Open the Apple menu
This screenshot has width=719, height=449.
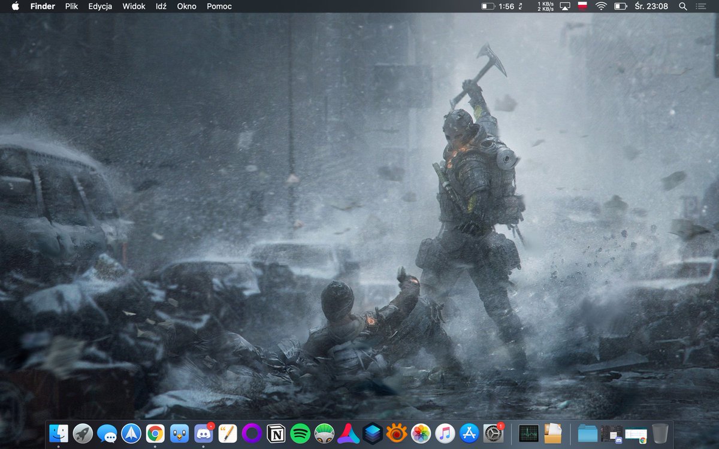pyautogui.click(x=15, y=6)
